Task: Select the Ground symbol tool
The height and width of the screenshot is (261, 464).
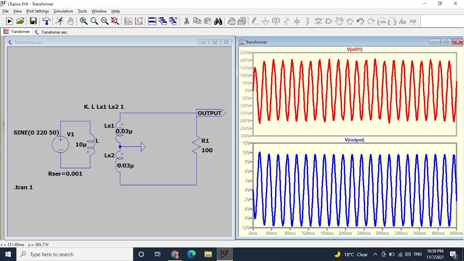Action: coord(265,21)
